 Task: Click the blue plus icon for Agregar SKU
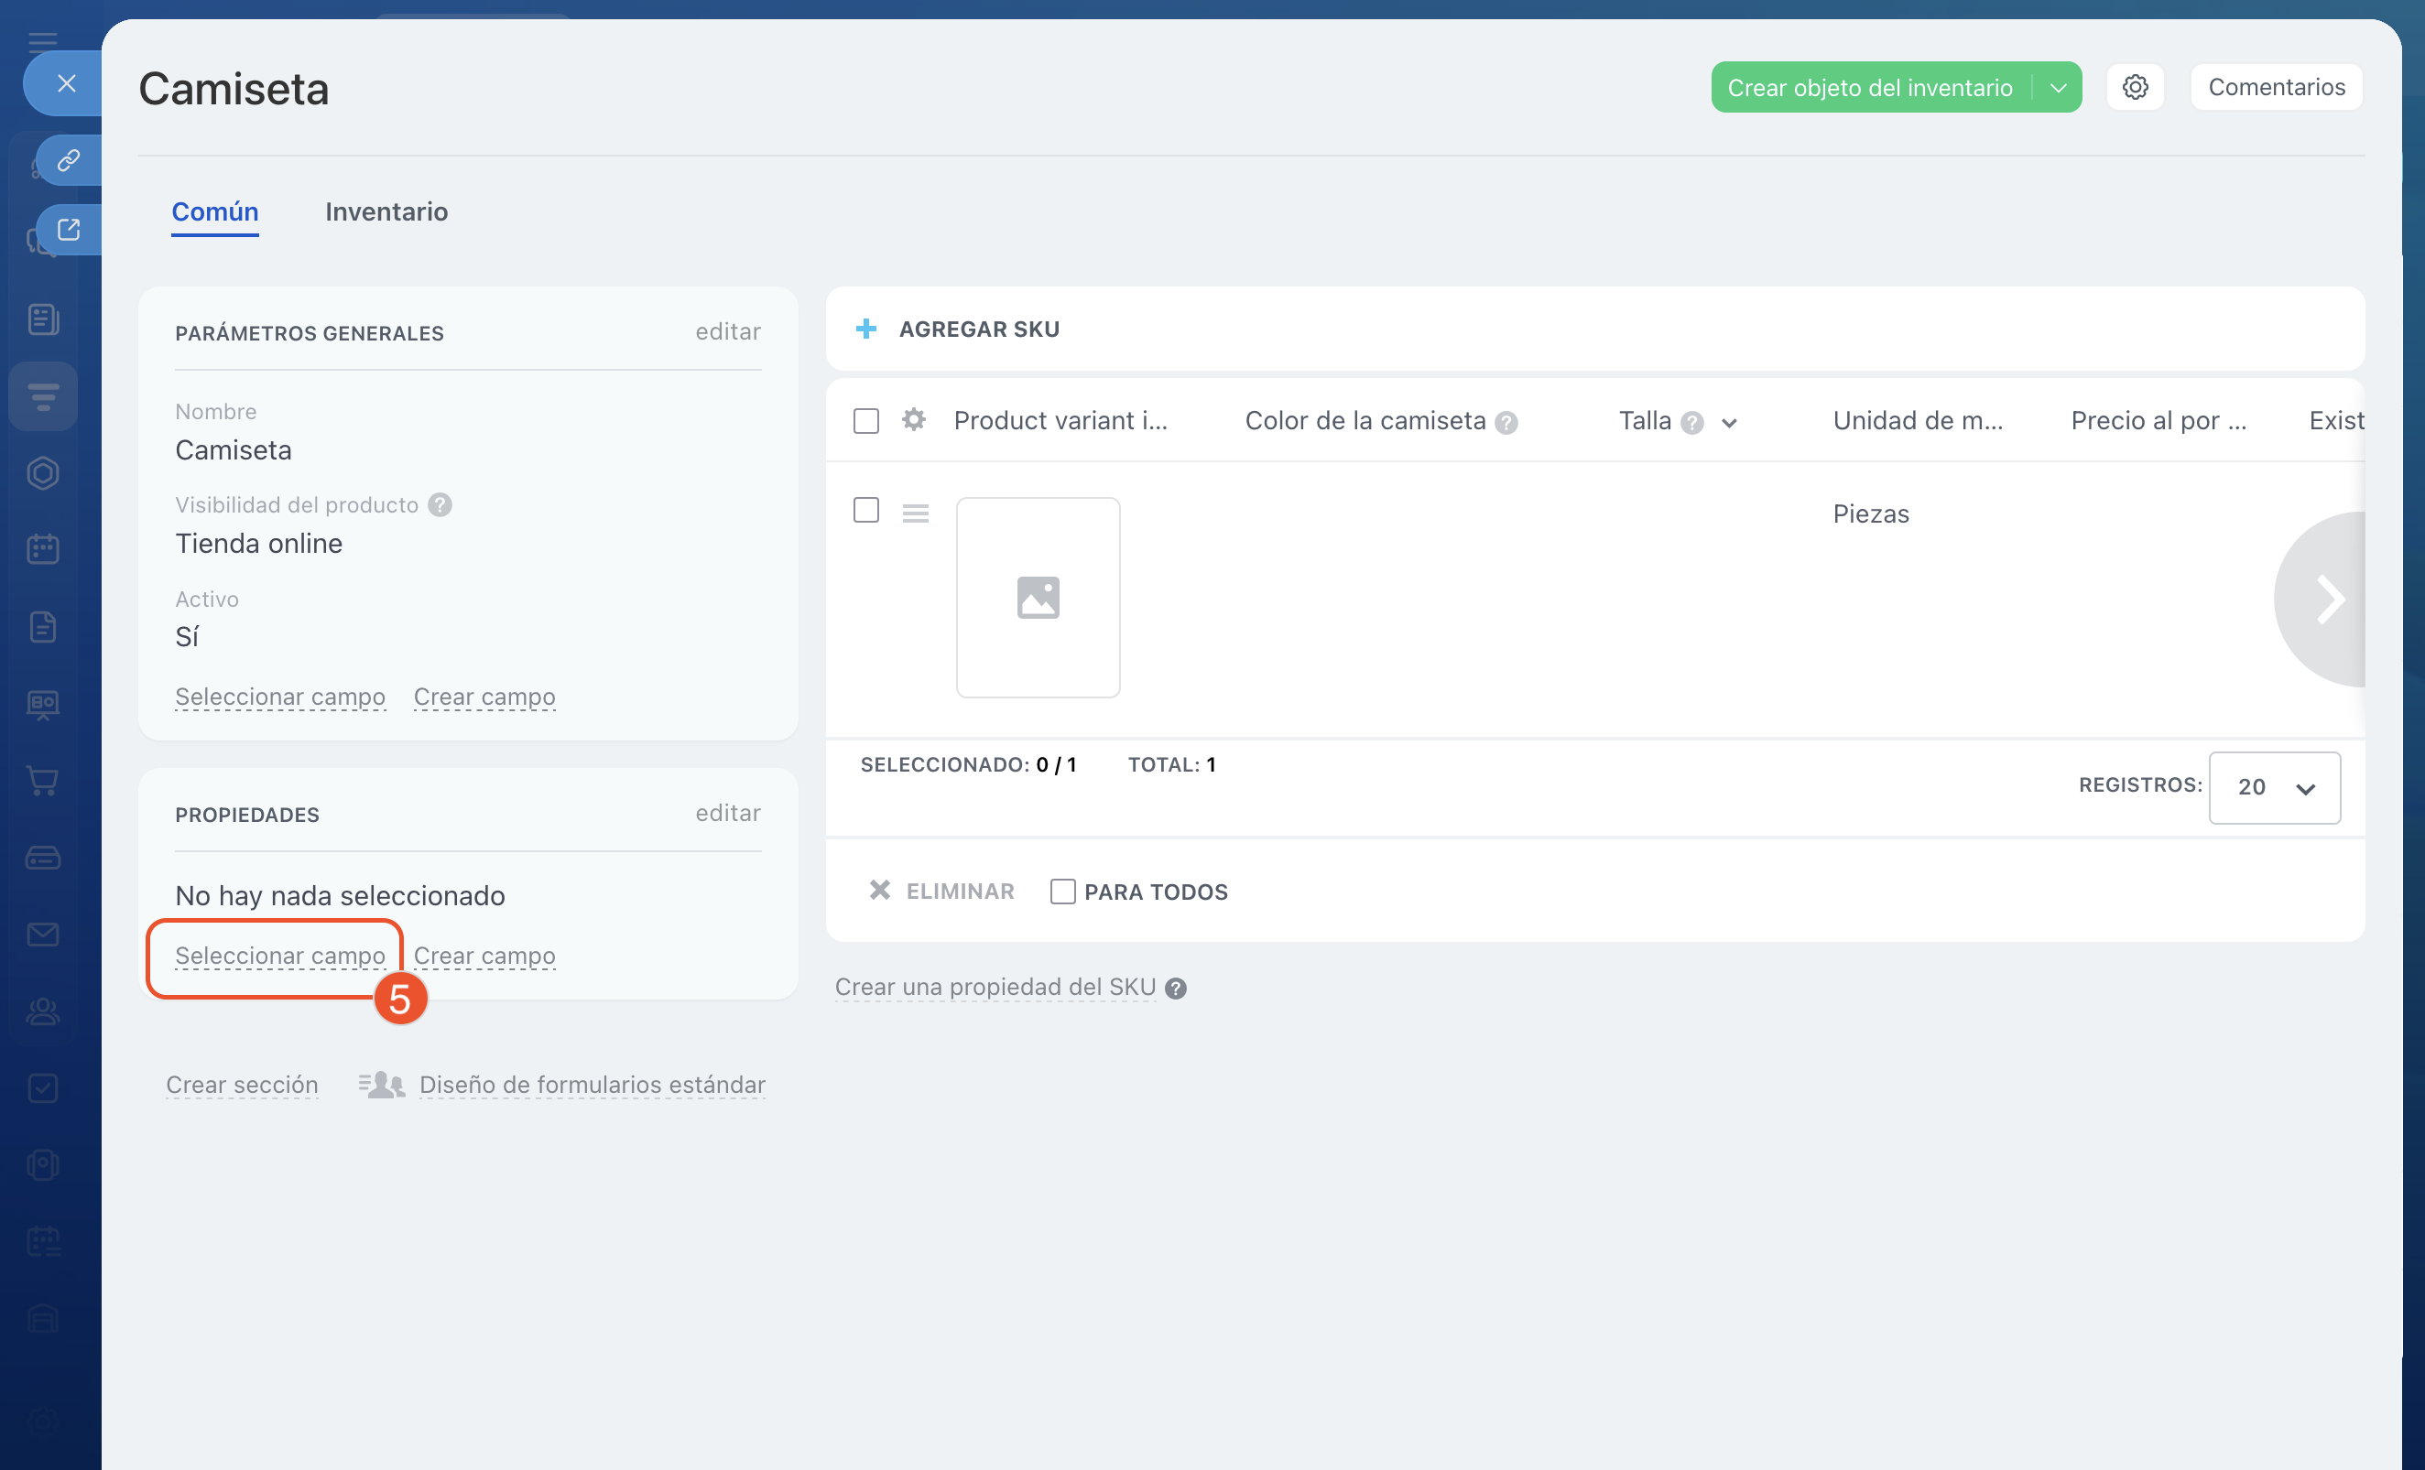(866, 329)
